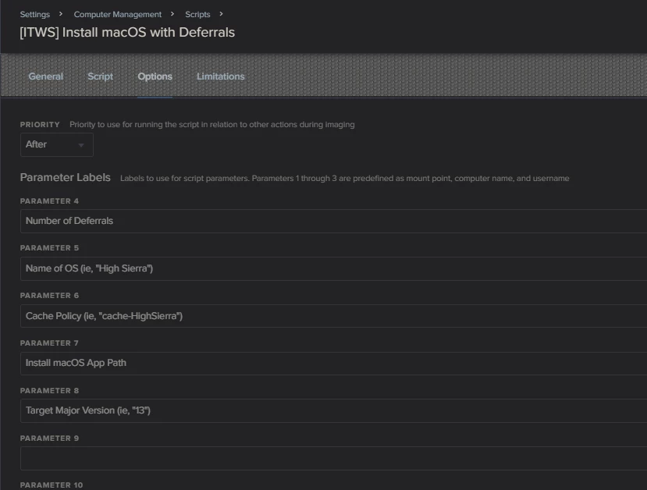Select the description about predefined parameters

coord(344,178)
